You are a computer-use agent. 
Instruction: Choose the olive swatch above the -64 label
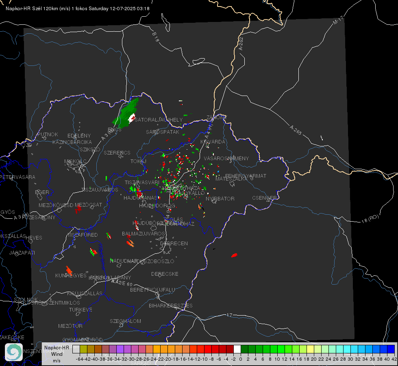83,349
